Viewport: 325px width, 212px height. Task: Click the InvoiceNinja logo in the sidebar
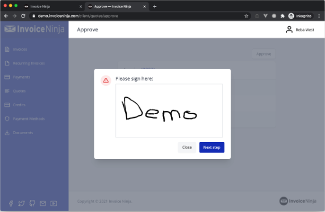point(35,29)
